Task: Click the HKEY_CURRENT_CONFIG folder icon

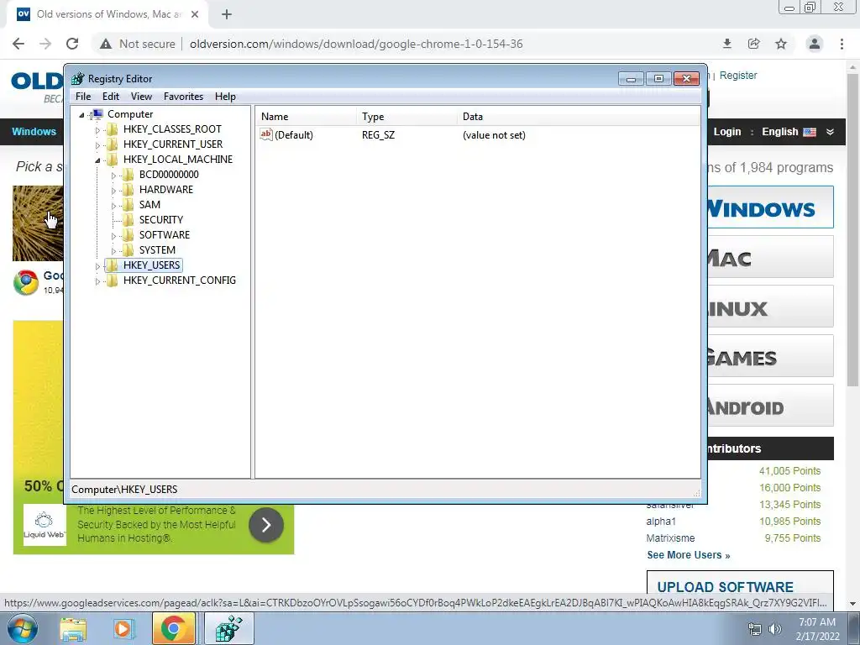Action: pos(113,281)
